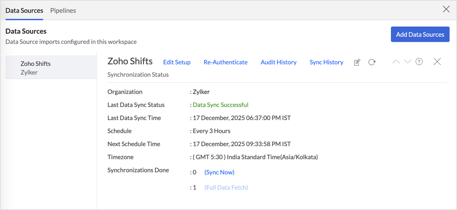
Task: Switch to the Pipelines tab
Action: [63, 11]
